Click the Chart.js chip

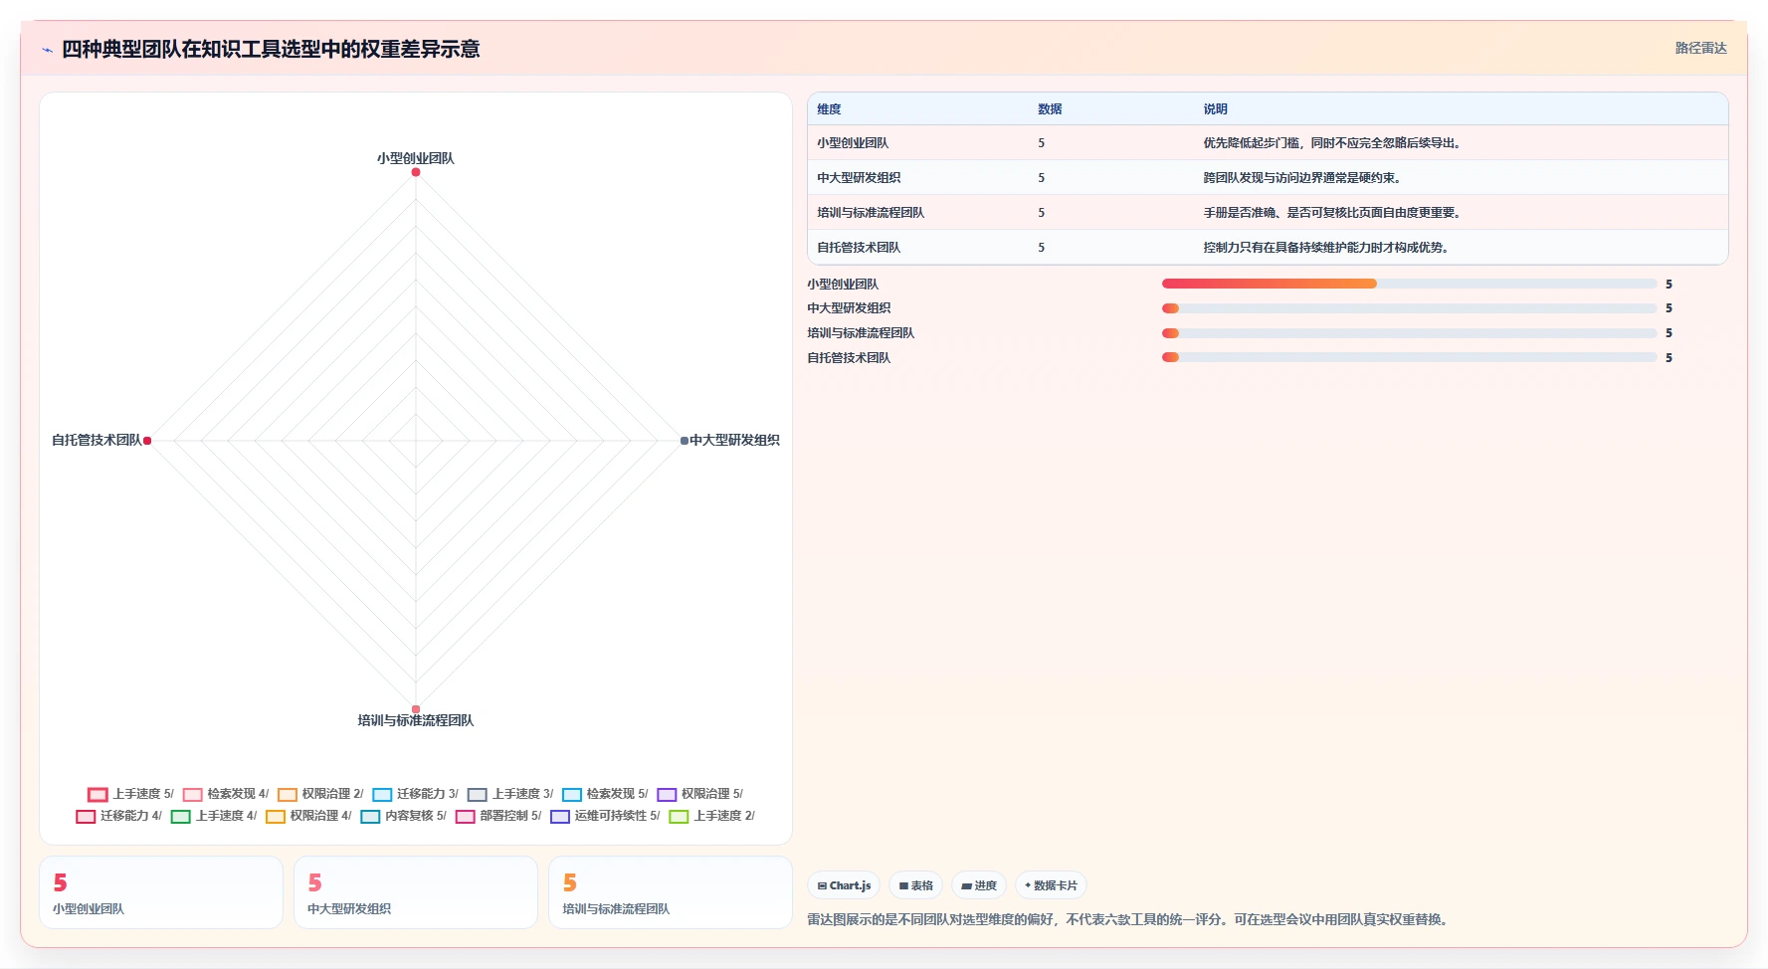tap(844, 885)
